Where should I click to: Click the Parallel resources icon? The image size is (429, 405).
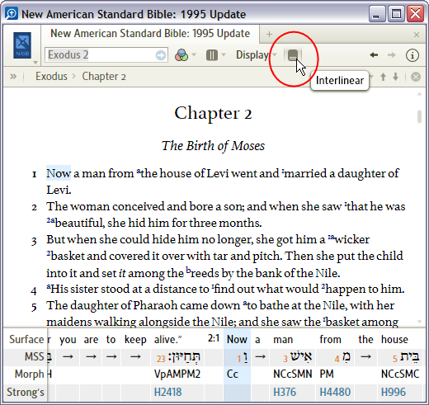point(212,55)
